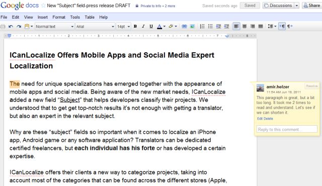Click the Saved button
The height and width of the screenshot is (186, 322).
coord(250,6)
